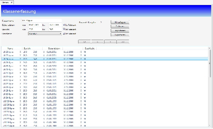This screenshot has width=213, height=129.
Task: Click the Hinzufügen button
Action: (120, 22)
